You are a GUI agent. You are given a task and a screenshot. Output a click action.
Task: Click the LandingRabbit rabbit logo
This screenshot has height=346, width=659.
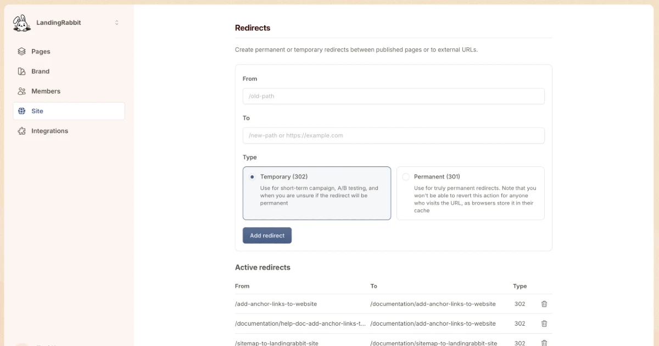tap(22, 23)
